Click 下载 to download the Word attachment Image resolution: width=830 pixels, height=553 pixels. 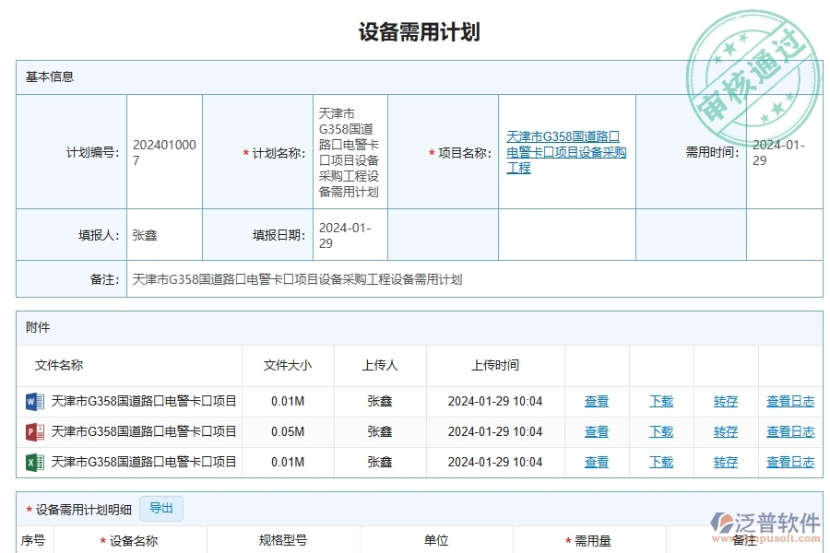(x=660, y=400)
